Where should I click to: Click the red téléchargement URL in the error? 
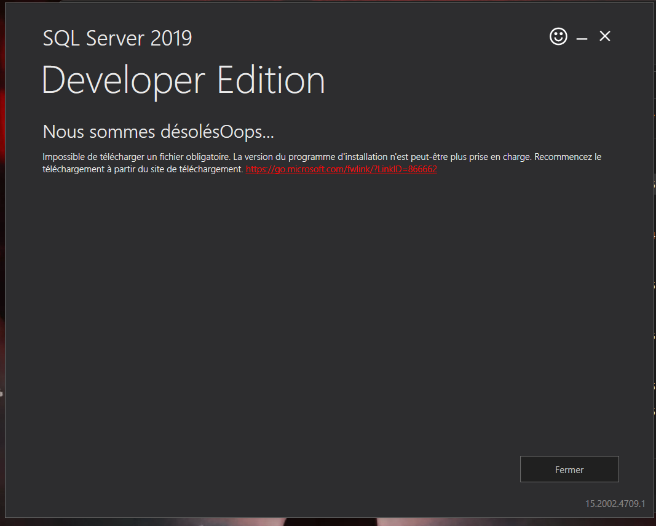[341, 169]
